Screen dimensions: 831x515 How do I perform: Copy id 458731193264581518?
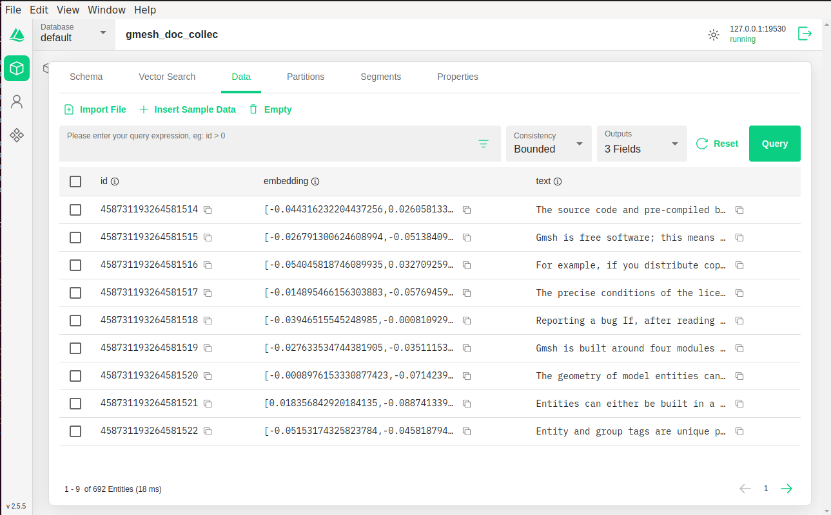[208, 321]
